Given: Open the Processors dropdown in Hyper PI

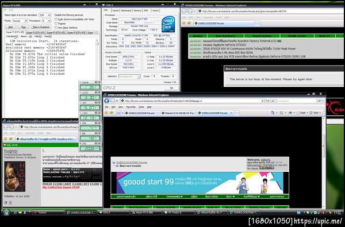Looking at the screenshot, I should tap(47, 21).
